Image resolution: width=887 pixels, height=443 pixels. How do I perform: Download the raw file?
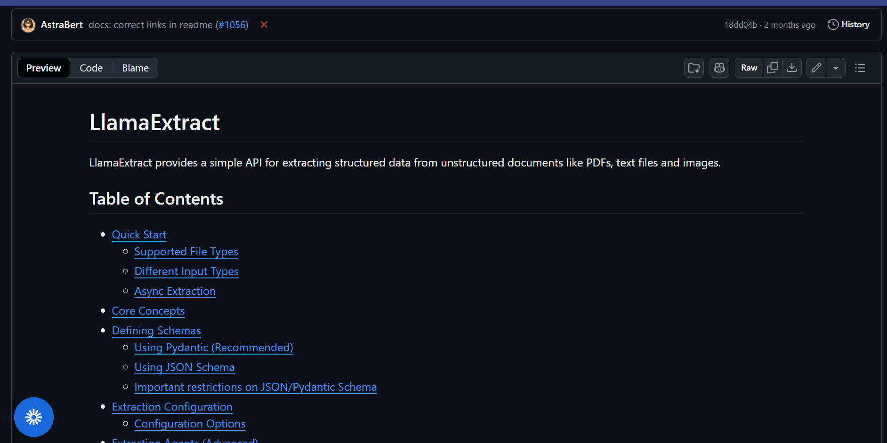pos(792,68)
